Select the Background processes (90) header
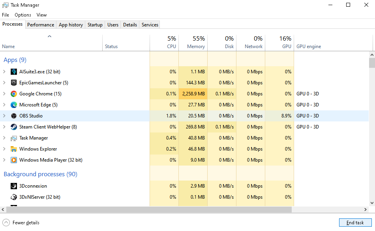 coord(40,174)
